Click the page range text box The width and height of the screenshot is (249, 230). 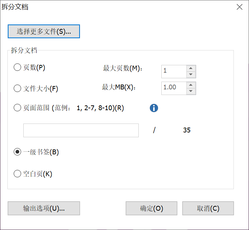tap(81, 130)
